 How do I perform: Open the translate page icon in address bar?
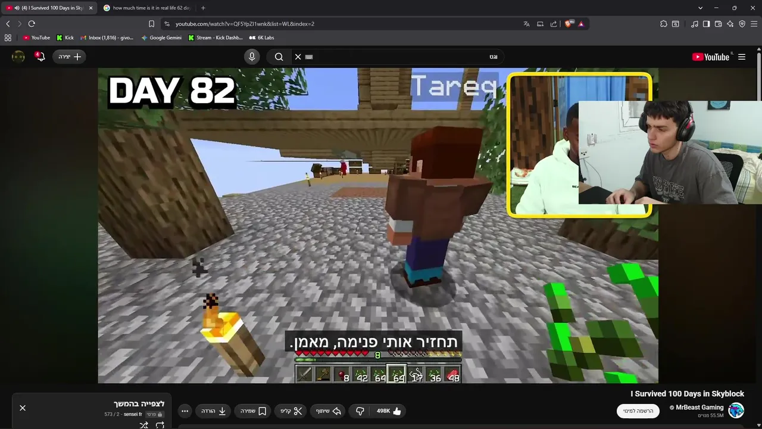tap(526, 24)
